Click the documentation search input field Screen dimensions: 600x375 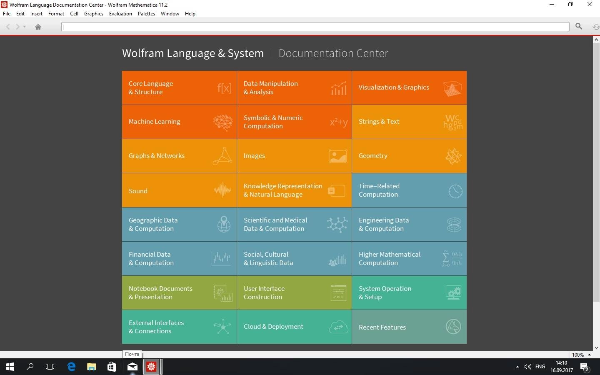315,27
